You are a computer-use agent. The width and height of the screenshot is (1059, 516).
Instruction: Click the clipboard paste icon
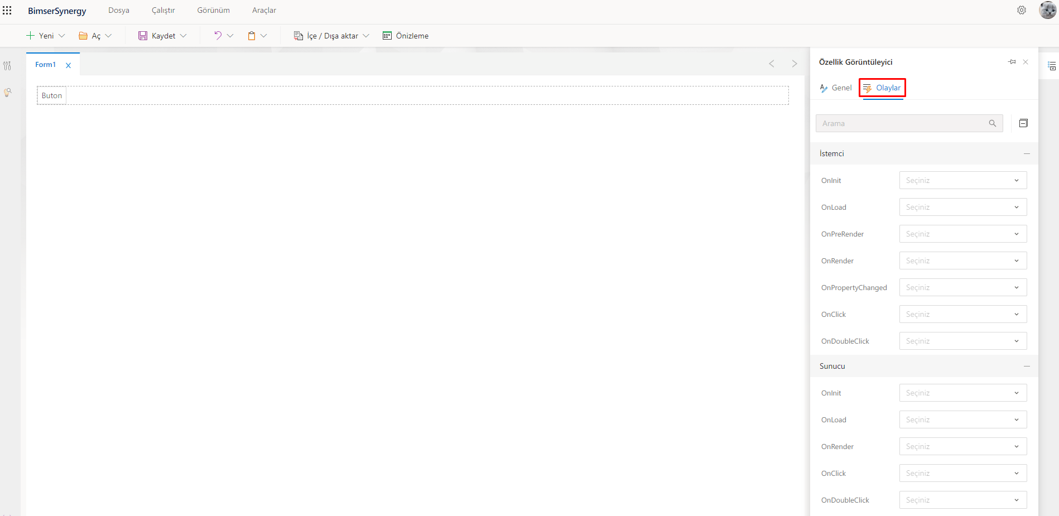click(x=252, y=36)
